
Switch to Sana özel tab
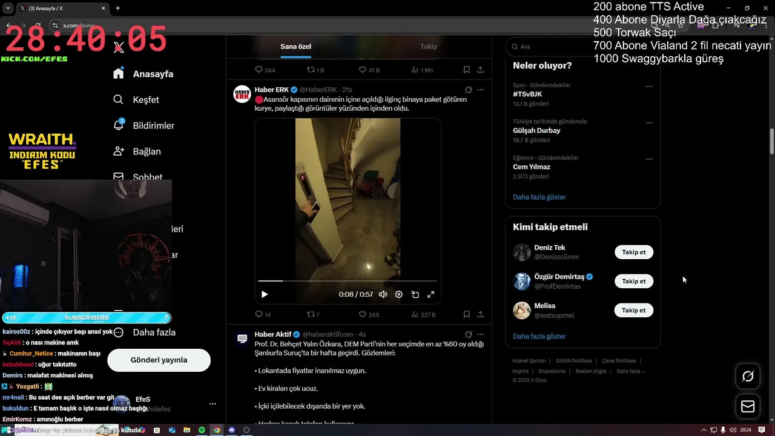tap(295, 47)
